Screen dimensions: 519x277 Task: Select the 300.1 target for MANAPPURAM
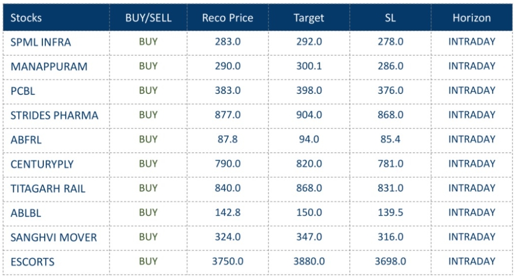tap(309, 66)
